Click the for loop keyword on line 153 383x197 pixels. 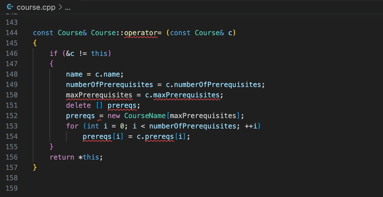(72, 126)
